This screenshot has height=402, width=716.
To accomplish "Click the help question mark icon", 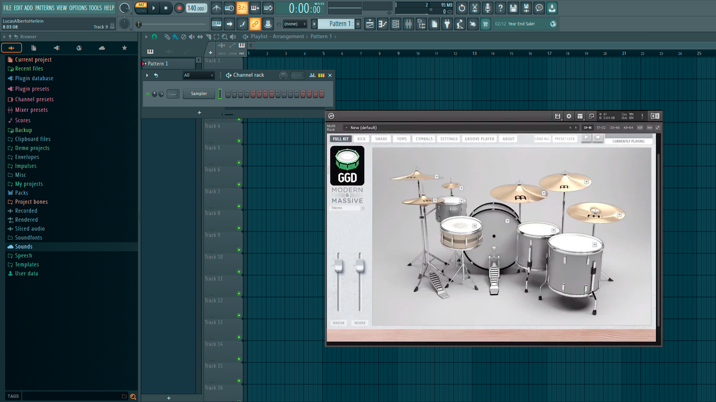I will click(x=501, y=8).
